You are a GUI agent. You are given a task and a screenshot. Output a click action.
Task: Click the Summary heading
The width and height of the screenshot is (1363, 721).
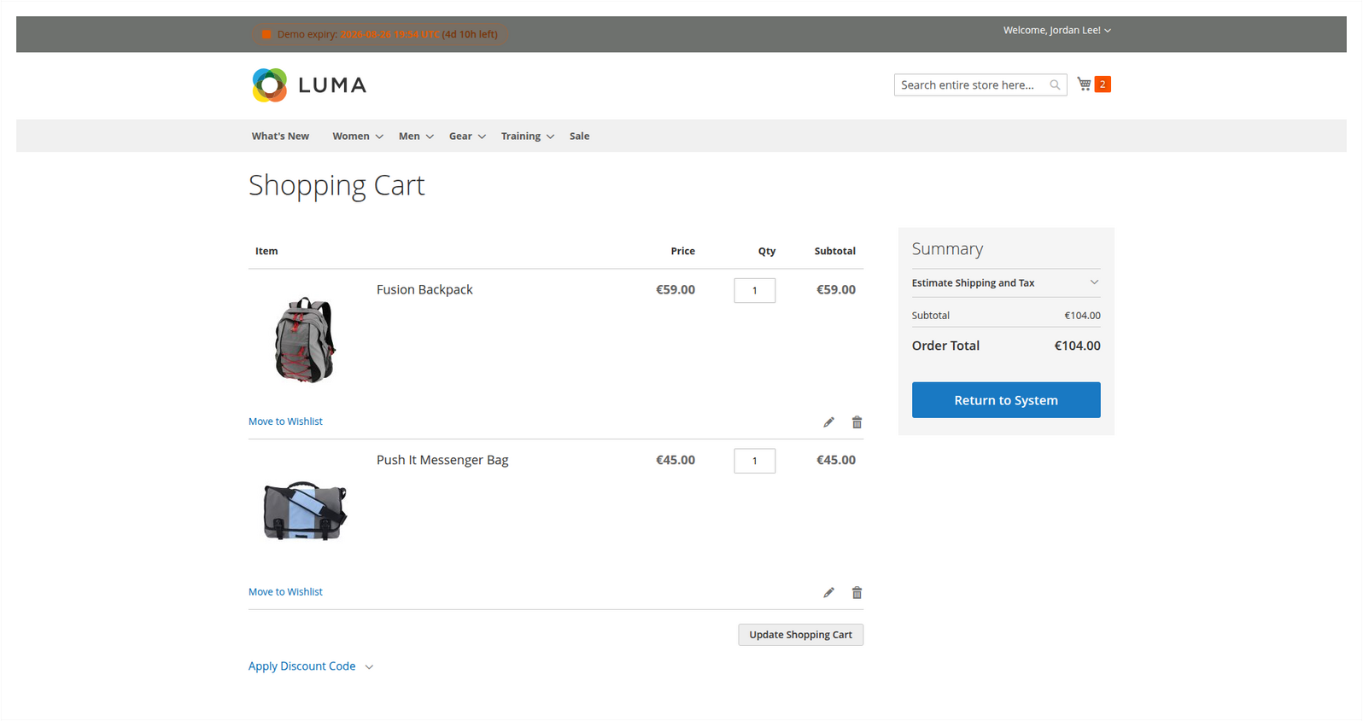pos(947,249)
